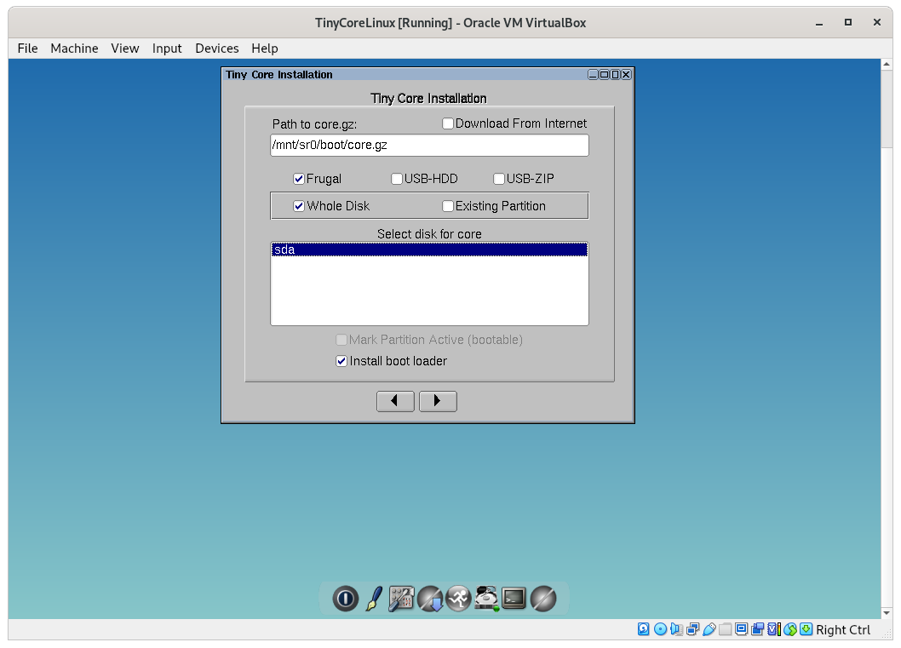Click the optical disc status icon
Viewport: 901px width, 648px height.
click(660, 629)
